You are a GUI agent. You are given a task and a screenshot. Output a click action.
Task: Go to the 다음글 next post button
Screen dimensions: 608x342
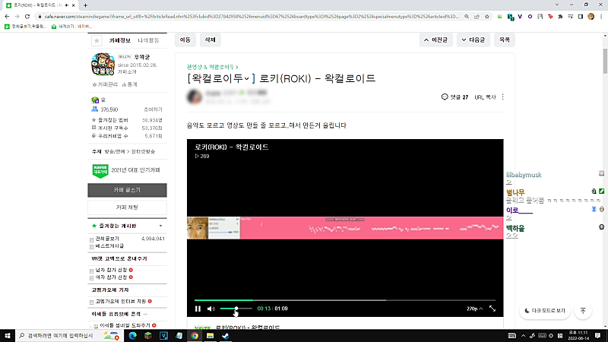(x=473, y=40)
